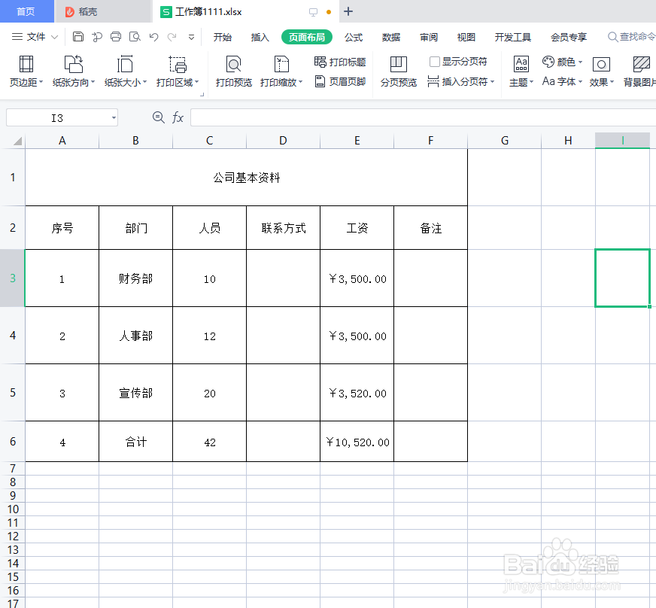Image resolution: width=656 pixels, height=608 pixels.
Task: Click the Save icon in quick access toolbar
Action: (x=78, y=36)
